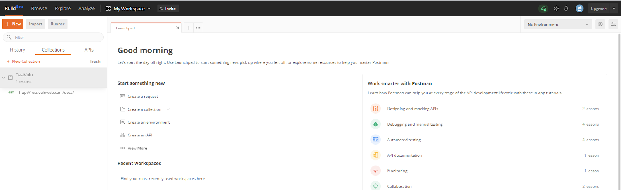Open the Automated testing icon
This screenshot has width=621, height=190.
pyautogui.click(x=375, y=140)
